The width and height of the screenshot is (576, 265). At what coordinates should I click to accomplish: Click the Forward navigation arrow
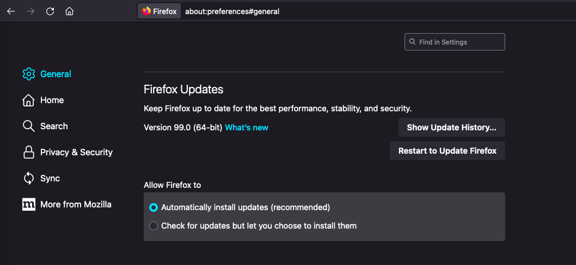pos(30,11)
